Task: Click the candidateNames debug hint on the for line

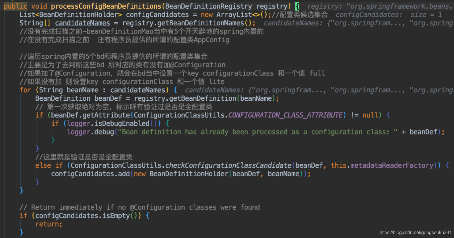Action: point(319,90)
